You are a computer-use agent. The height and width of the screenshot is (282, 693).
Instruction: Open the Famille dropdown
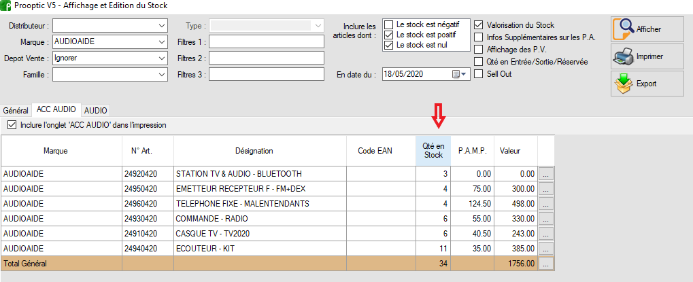click(161, 75)
